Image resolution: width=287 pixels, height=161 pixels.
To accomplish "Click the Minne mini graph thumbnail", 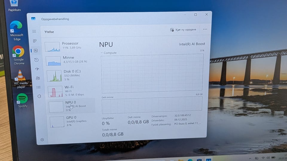I will pyautogui.click(x=53, y=61).
